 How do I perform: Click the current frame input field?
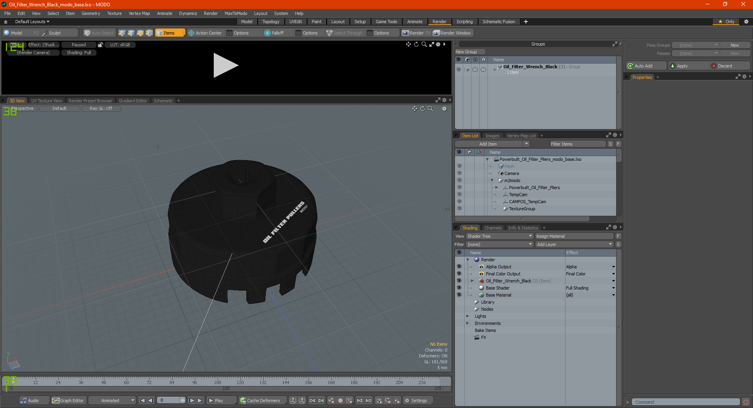pyautogui.click(x=168, y=401)
